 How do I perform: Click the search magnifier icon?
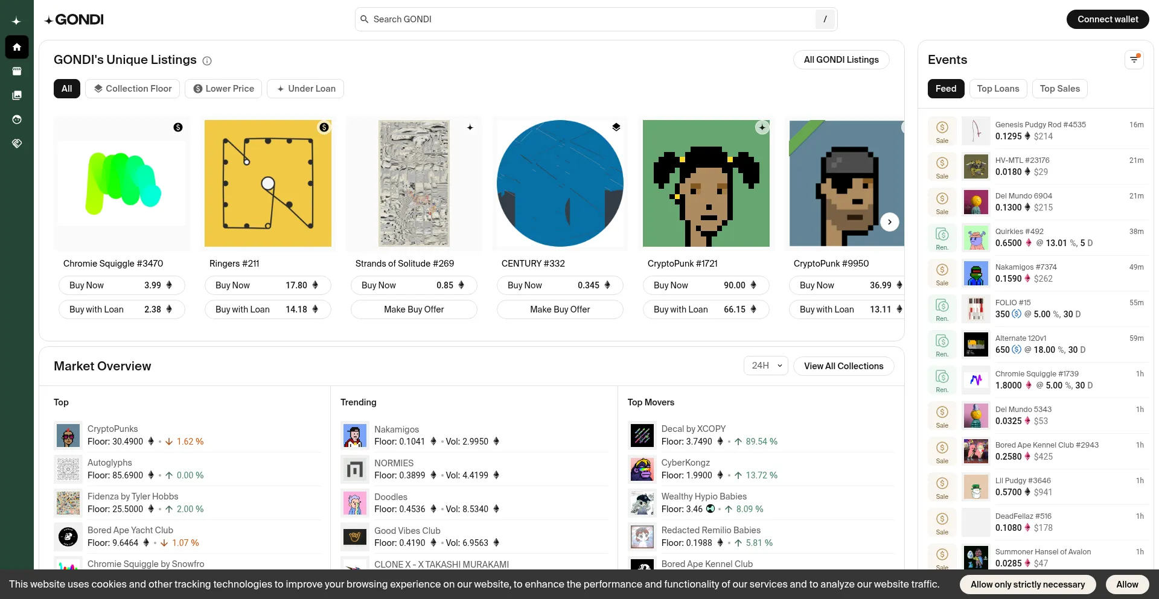pos(365,19)
